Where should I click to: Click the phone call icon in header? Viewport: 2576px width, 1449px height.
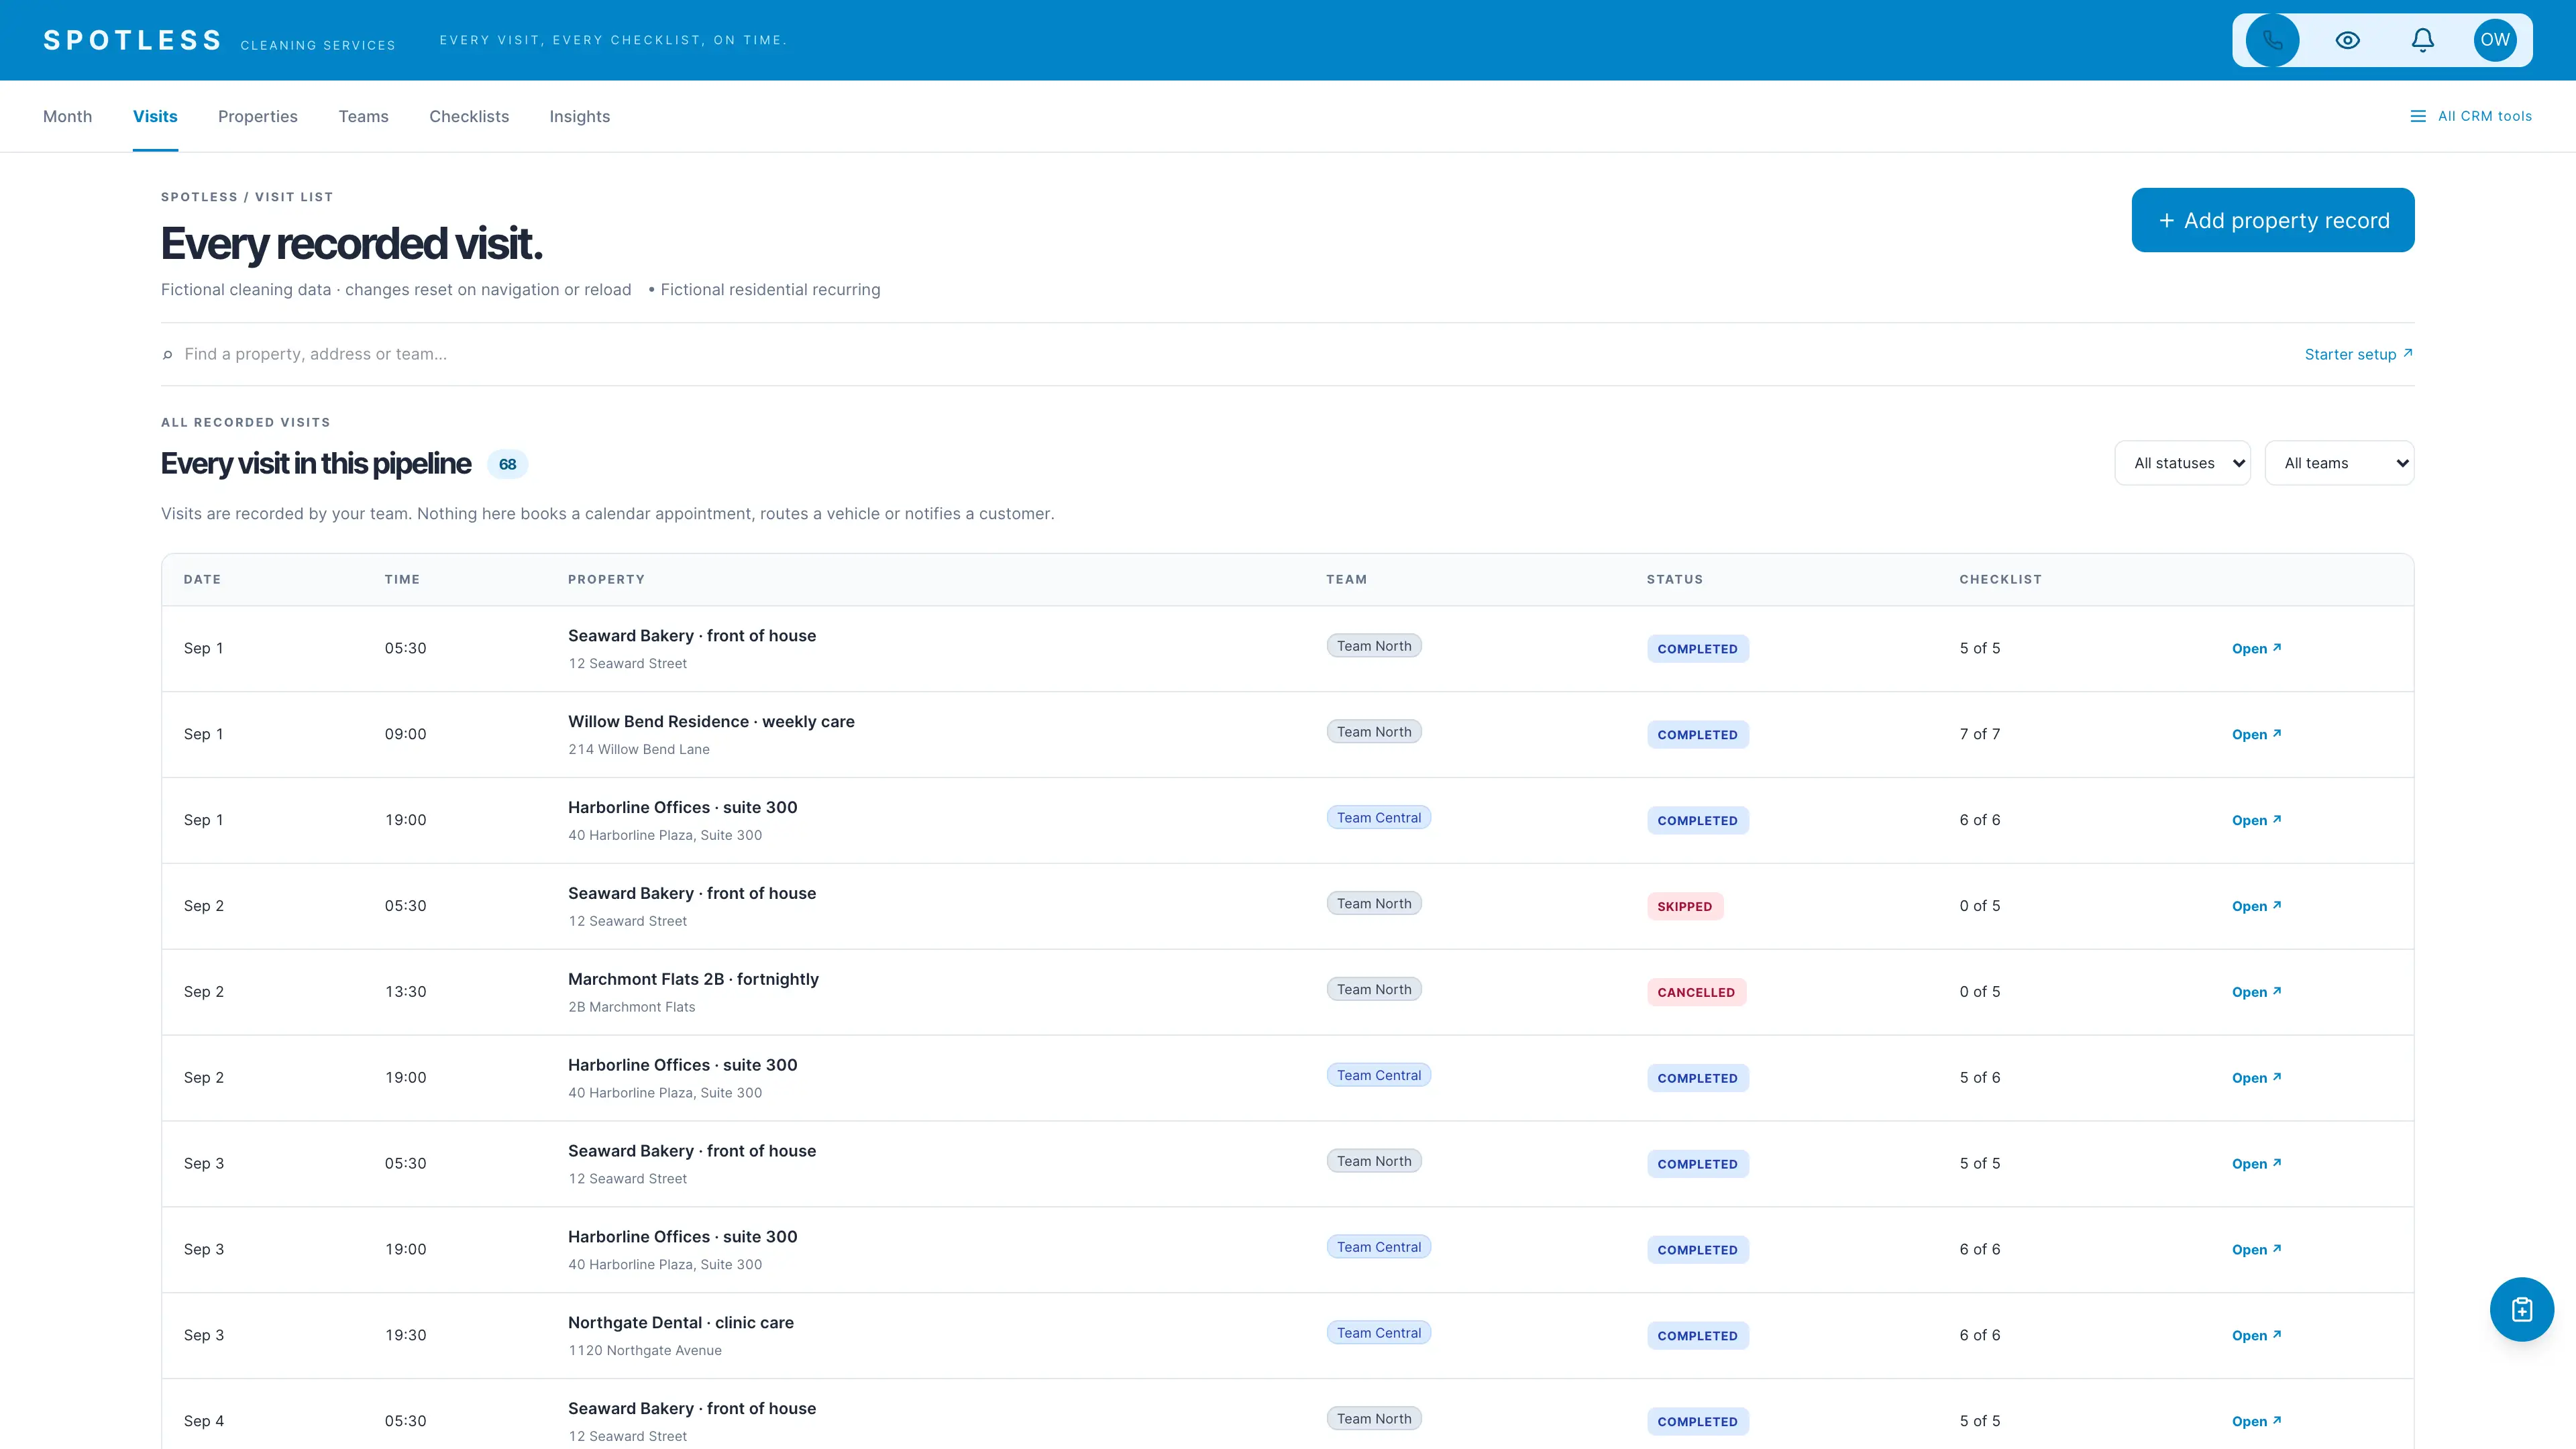(x=2272, y=40)
